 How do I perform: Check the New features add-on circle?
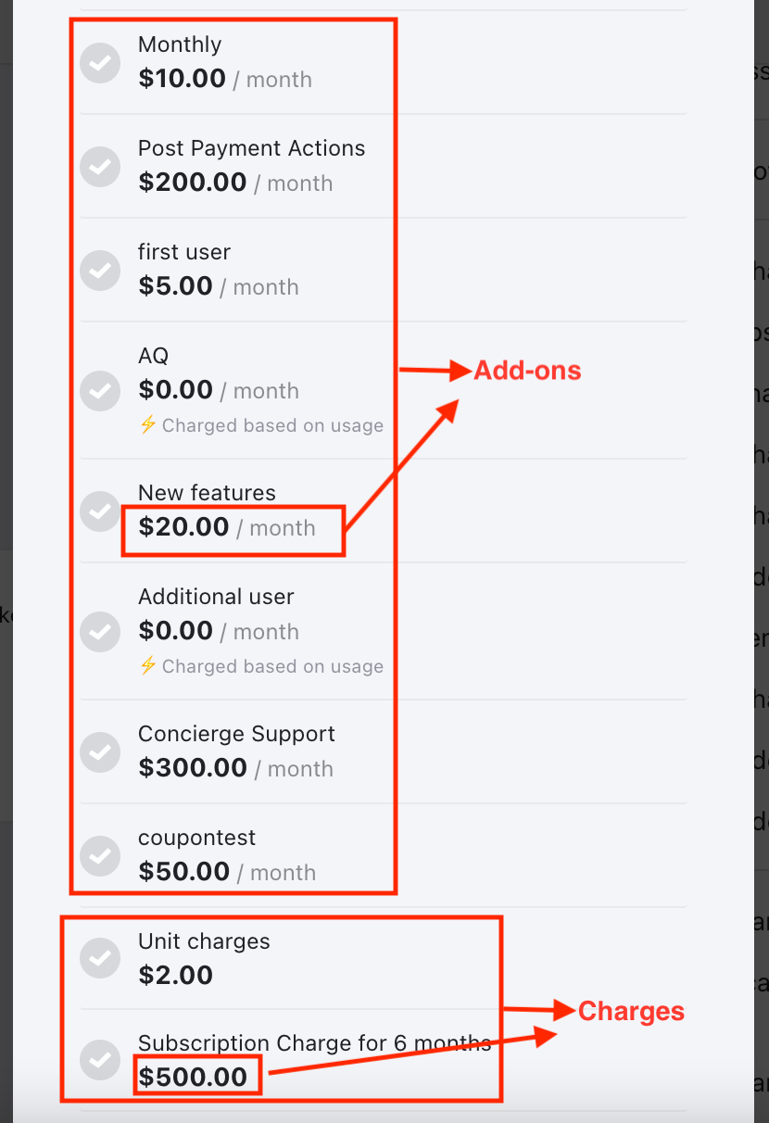(100, 511)
